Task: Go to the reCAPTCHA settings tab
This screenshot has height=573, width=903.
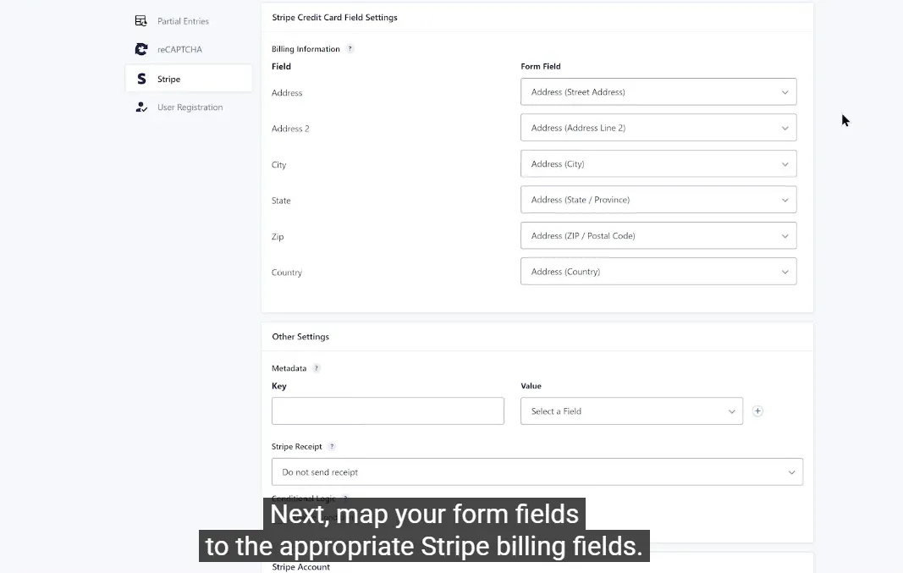Action: tap(179, 50)
